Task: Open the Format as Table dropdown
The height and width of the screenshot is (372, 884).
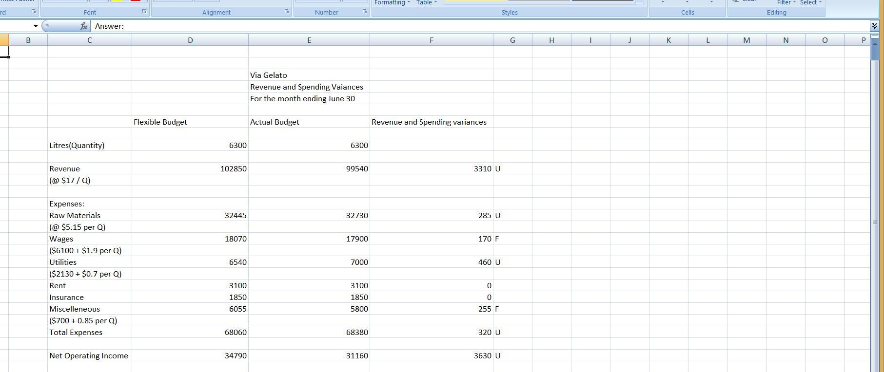Action: tap(426, 3)
